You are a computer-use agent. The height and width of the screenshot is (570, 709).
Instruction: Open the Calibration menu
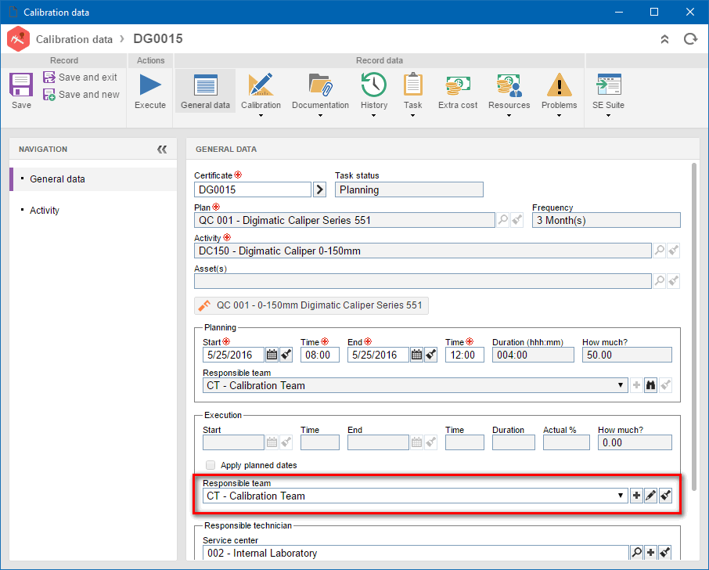coord(261,94)
